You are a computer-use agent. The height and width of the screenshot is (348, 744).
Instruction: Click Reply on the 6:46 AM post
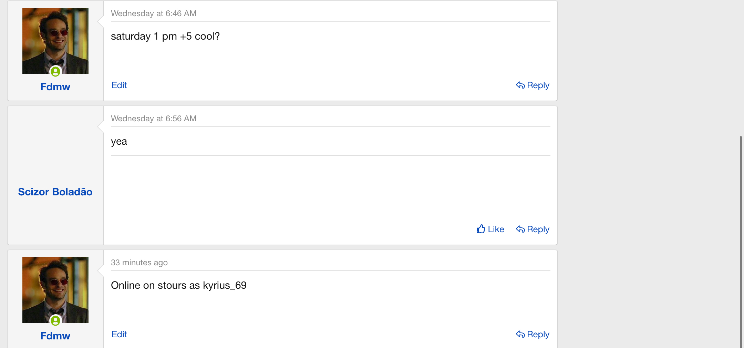pyautogui.click(x=538, y=85)
